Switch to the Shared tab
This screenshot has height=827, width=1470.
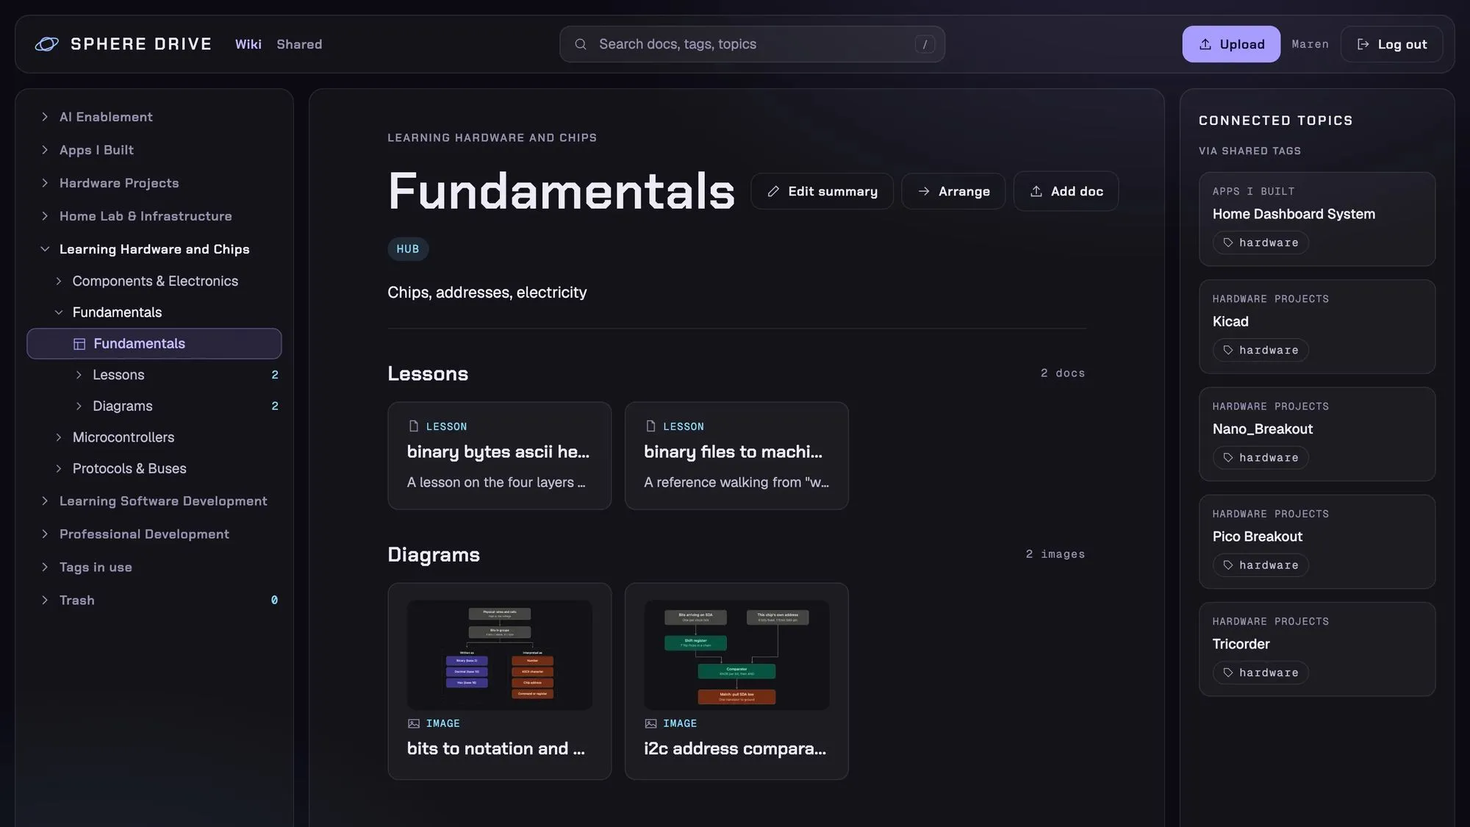click(299, 44)
